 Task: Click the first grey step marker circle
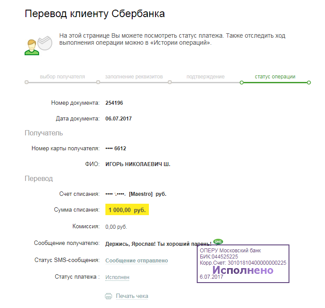(26, 82)
